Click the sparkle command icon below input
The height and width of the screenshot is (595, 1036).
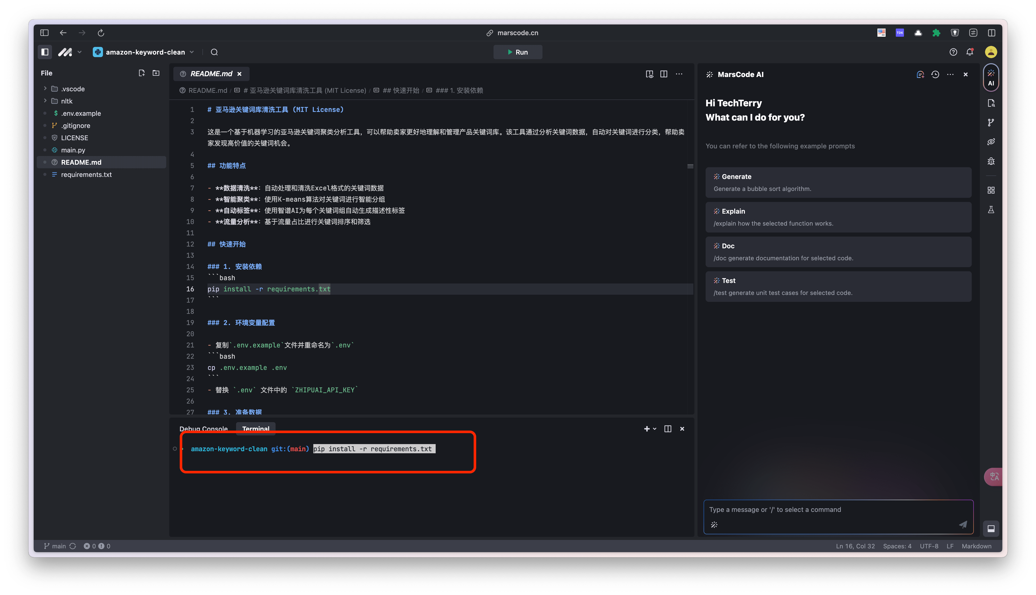pyautogui.click(x=714, y=525)
